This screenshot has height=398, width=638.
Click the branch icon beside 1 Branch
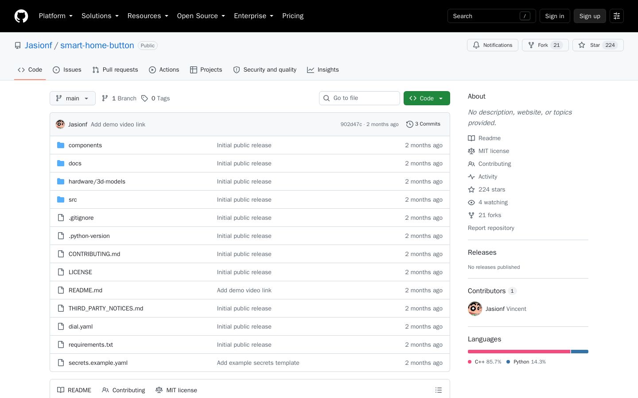pos(105,98)
